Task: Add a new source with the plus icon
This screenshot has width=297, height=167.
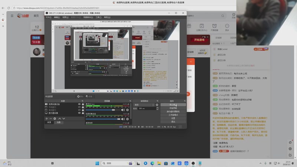Action: [47, 118]
